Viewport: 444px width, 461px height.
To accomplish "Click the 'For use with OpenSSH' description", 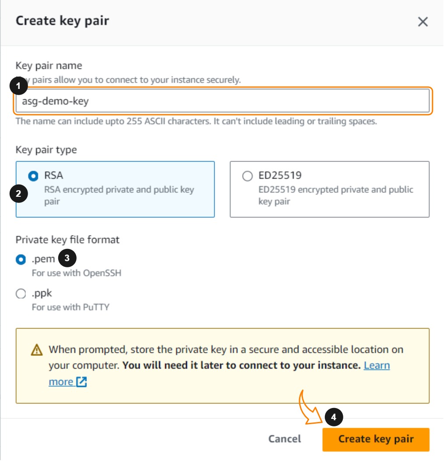I will pyautogui.click(x=76, y=273).
